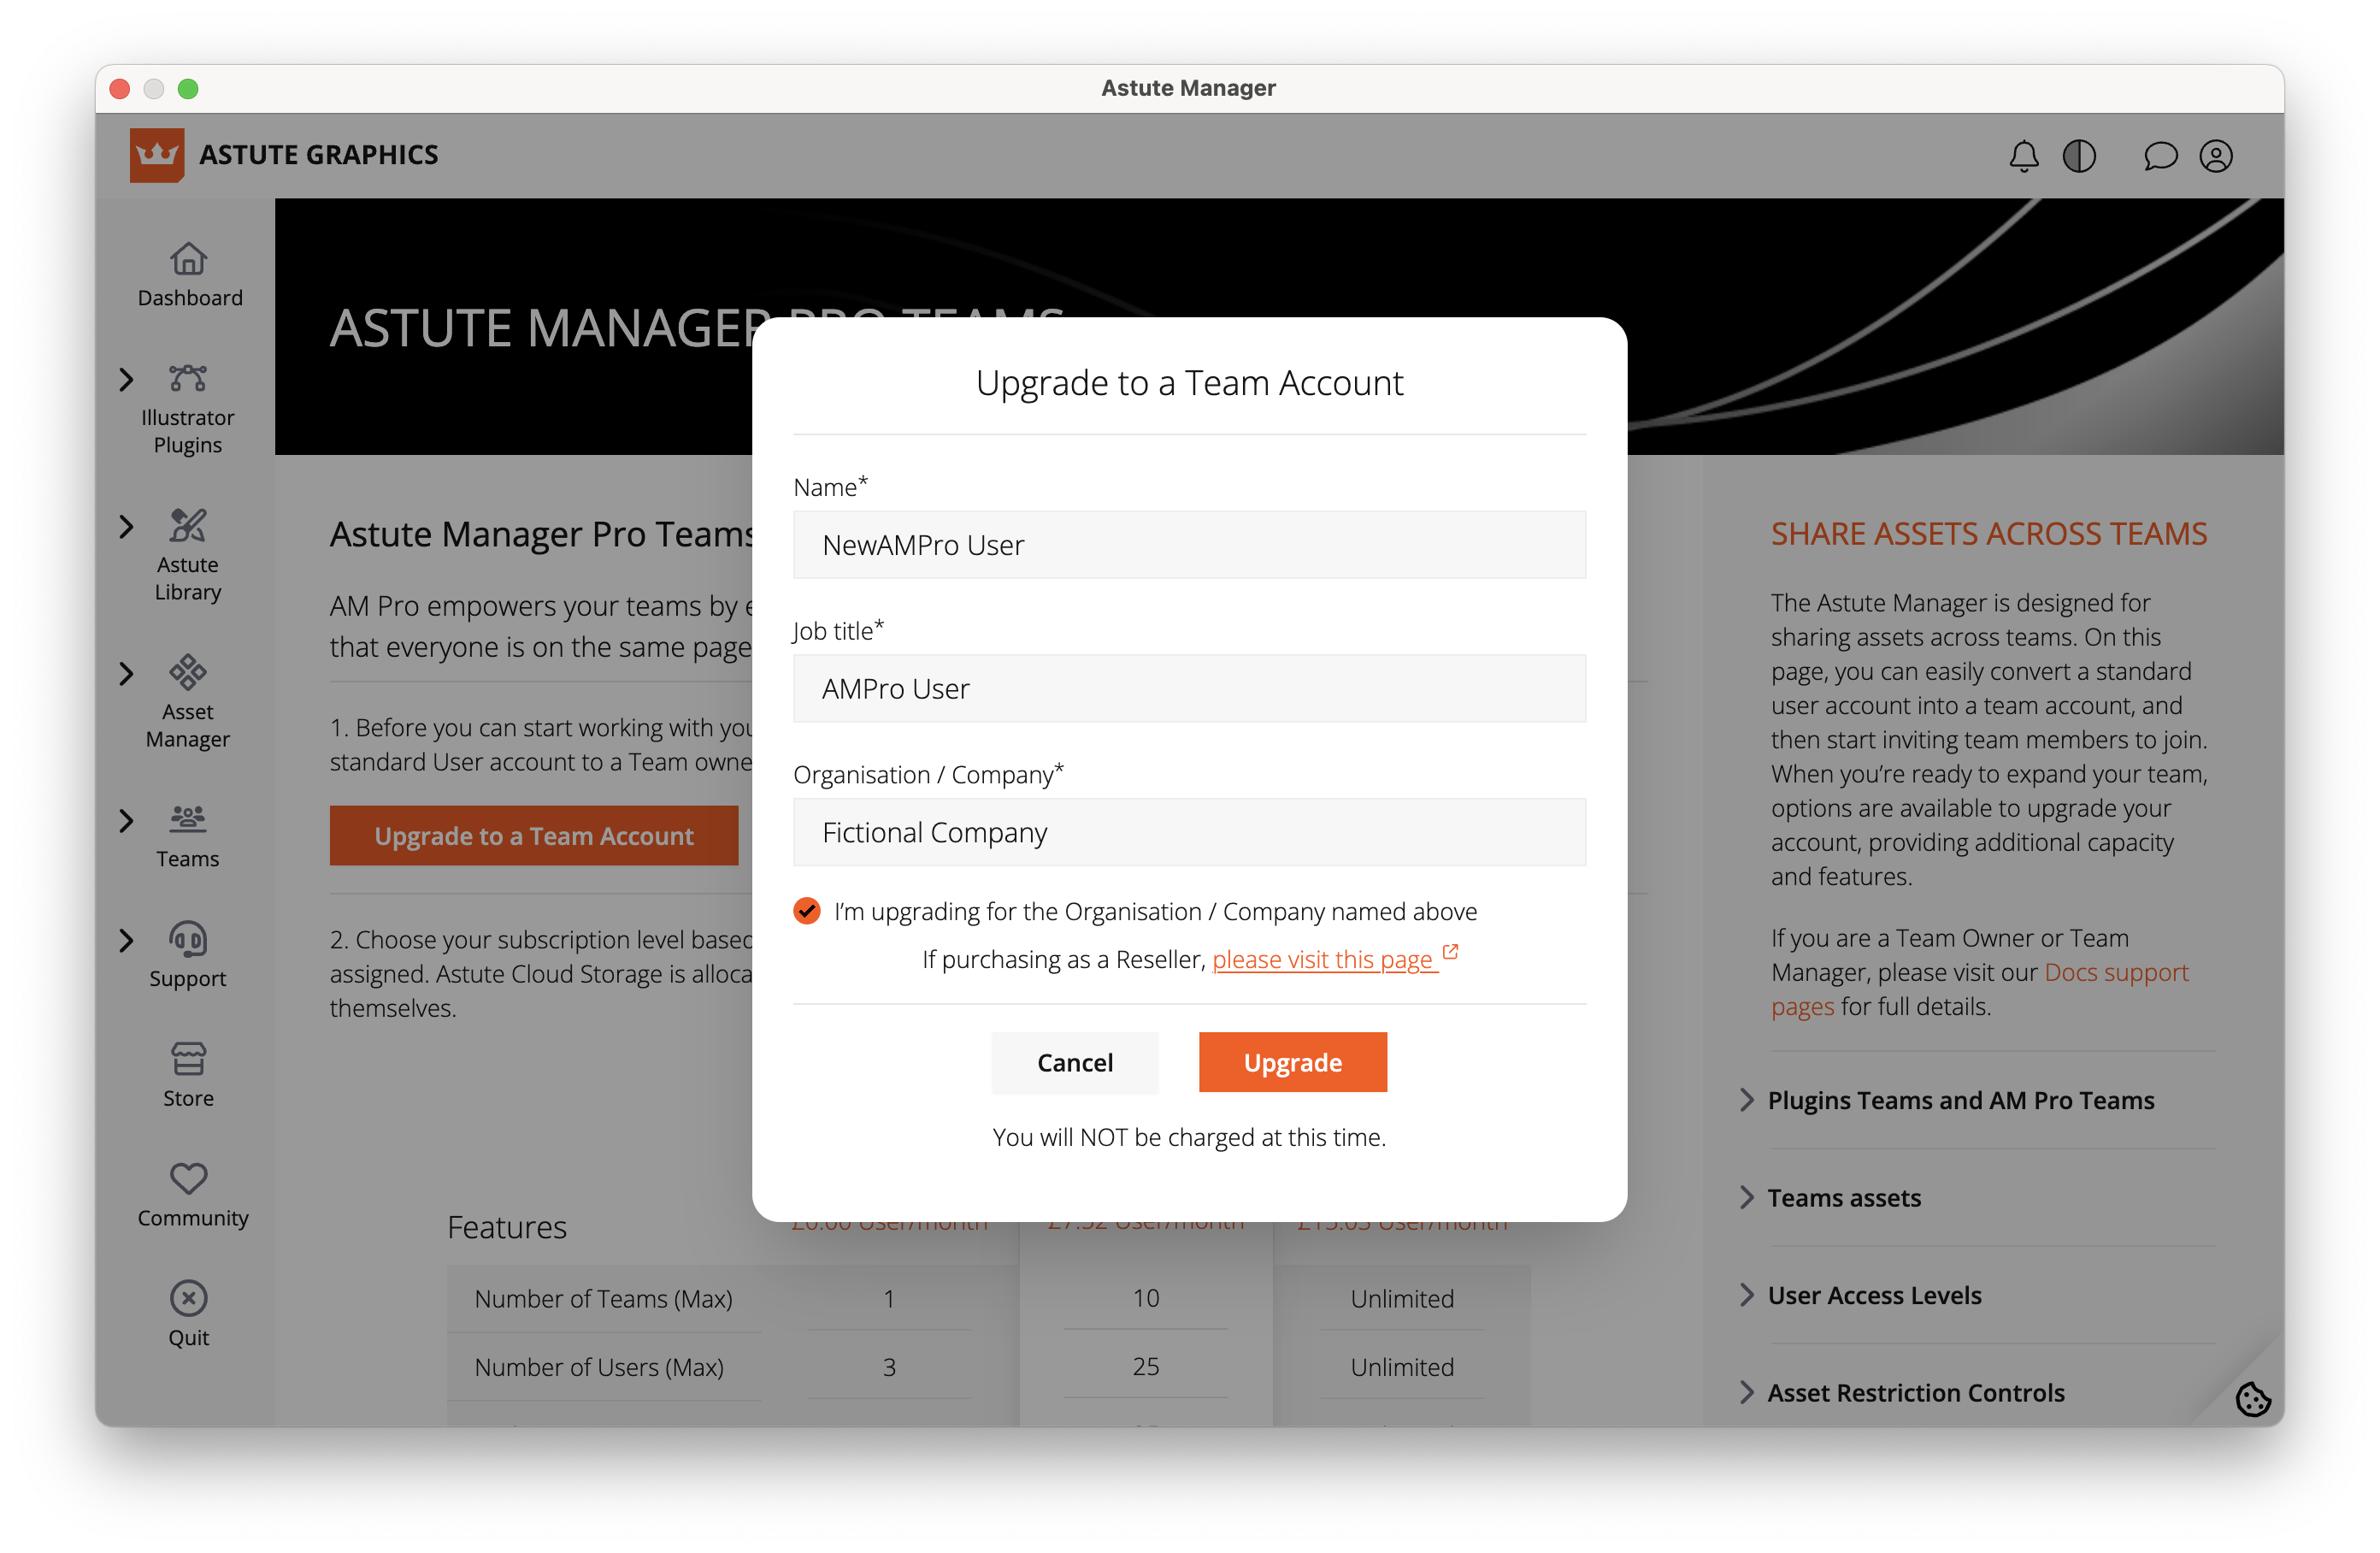Click into the Job title field
The width and height of the screenshot is (2380, 1553).
[1188, 688]
